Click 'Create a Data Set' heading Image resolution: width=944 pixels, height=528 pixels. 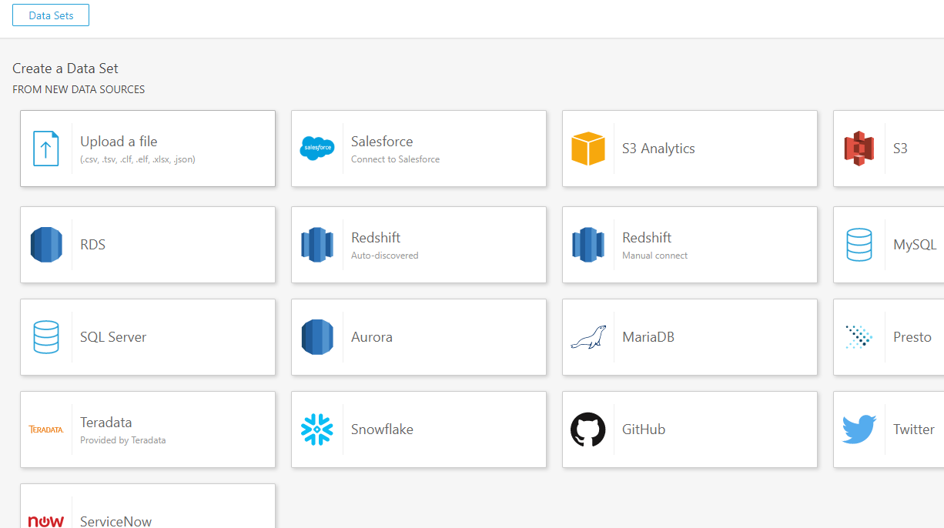[65, 69]
